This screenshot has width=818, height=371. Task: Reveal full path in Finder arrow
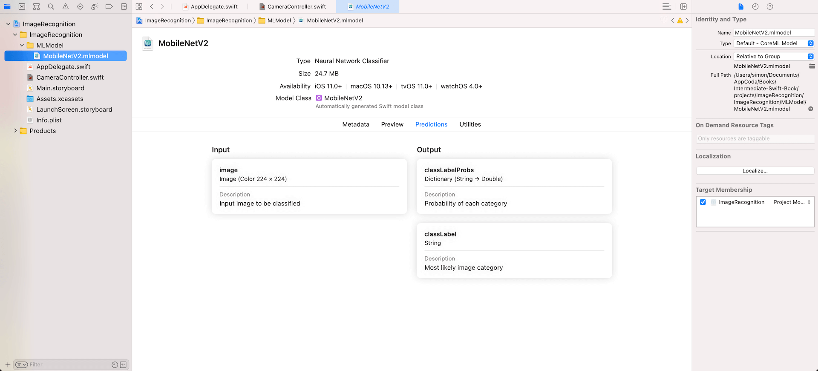(x=810, y=109)
